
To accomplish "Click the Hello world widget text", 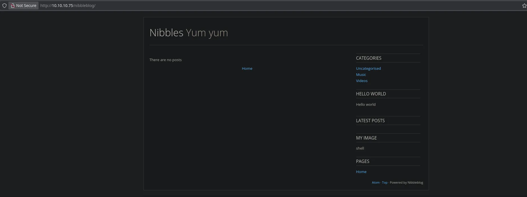I will tap(366, 104).
